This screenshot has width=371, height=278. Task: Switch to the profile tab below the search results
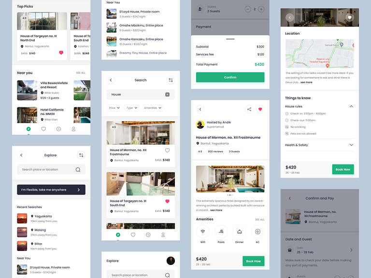163,235
